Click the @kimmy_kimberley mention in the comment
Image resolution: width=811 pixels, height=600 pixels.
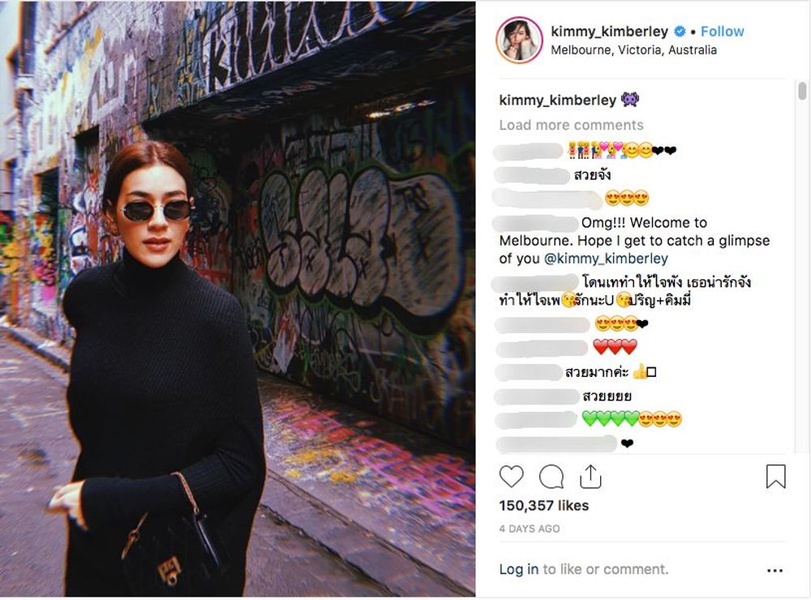(606, 258)
